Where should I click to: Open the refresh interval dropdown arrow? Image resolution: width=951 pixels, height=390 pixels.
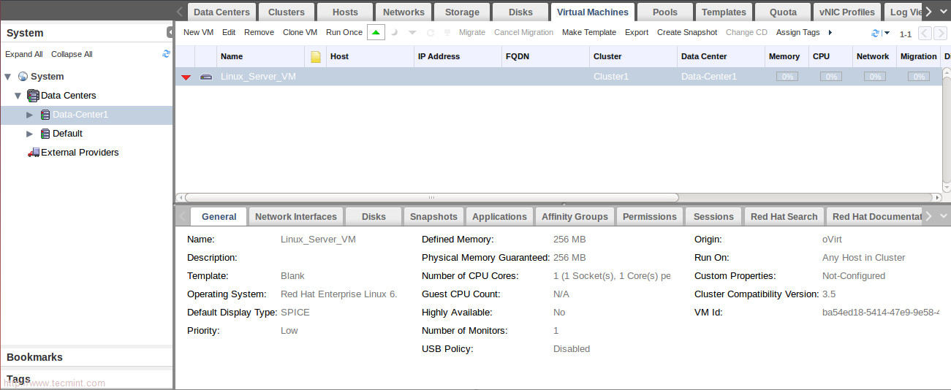887,33
